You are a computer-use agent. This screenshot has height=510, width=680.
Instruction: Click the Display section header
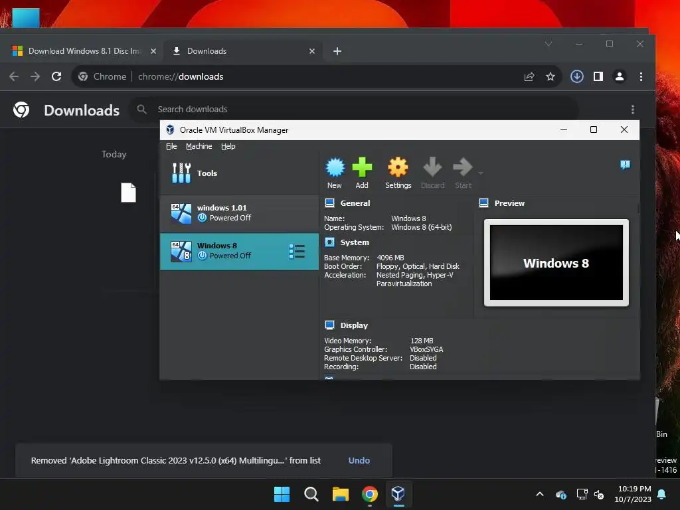(354, 325)
